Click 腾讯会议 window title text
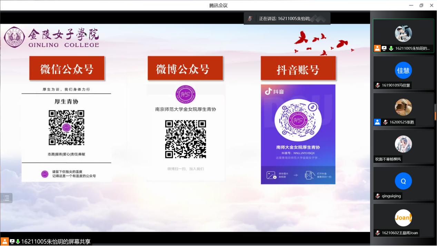437x246 pixels. (x=218, y=5)
